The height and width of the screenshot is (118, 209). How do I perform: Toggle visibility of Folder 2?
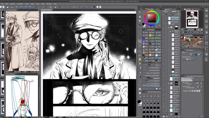(164, 31)
